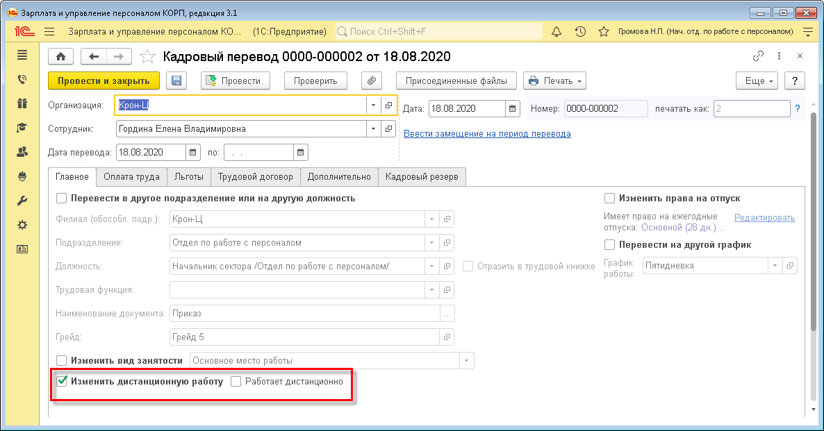
Task: Add document to favorites star
Action: [x=148, y=57]
